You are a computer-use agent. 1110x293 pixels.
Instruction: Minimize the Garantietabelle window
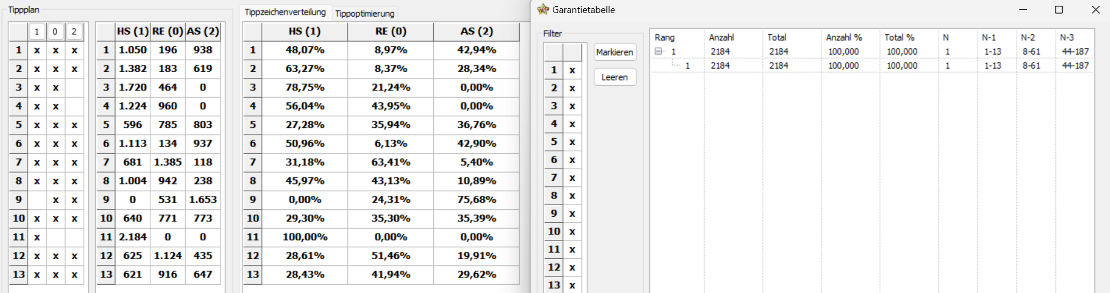(1023, 10)
